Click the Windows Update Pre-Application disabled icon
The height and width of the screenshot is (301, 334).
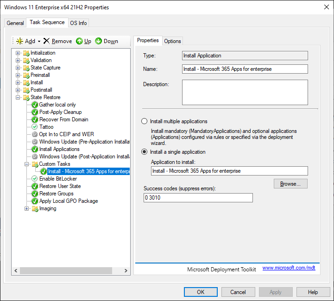point(35,142)
